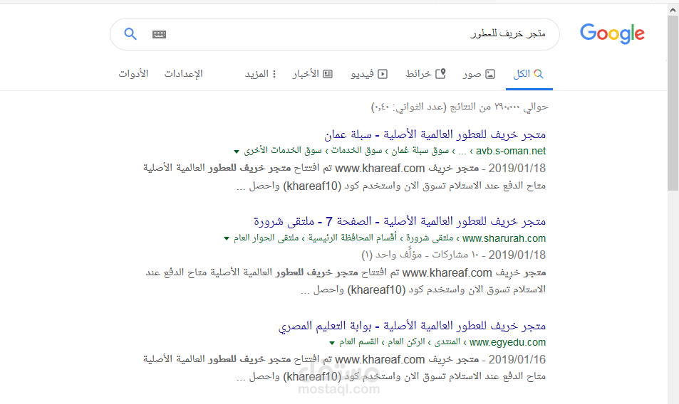Expand dropdown arrow beside www.sharurah.com URL
Screen dimensions: 679x404
[x=227, y=238]
